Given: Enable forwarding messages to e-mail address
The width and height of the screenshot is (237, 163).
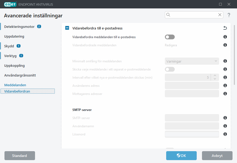Looking at the screenshot, I should tap(170, 37).
